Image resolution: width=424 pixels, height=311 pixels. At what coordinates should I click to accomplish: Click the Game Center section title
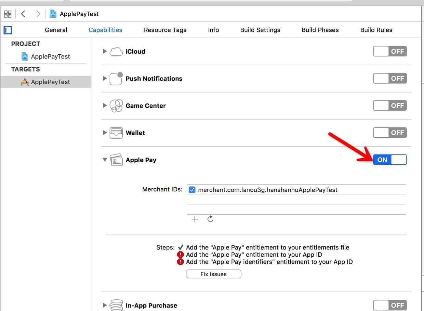(x=146, y=106)
